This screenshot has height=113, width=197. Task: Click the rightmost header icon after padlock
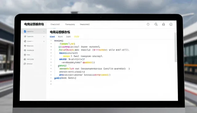171,24
